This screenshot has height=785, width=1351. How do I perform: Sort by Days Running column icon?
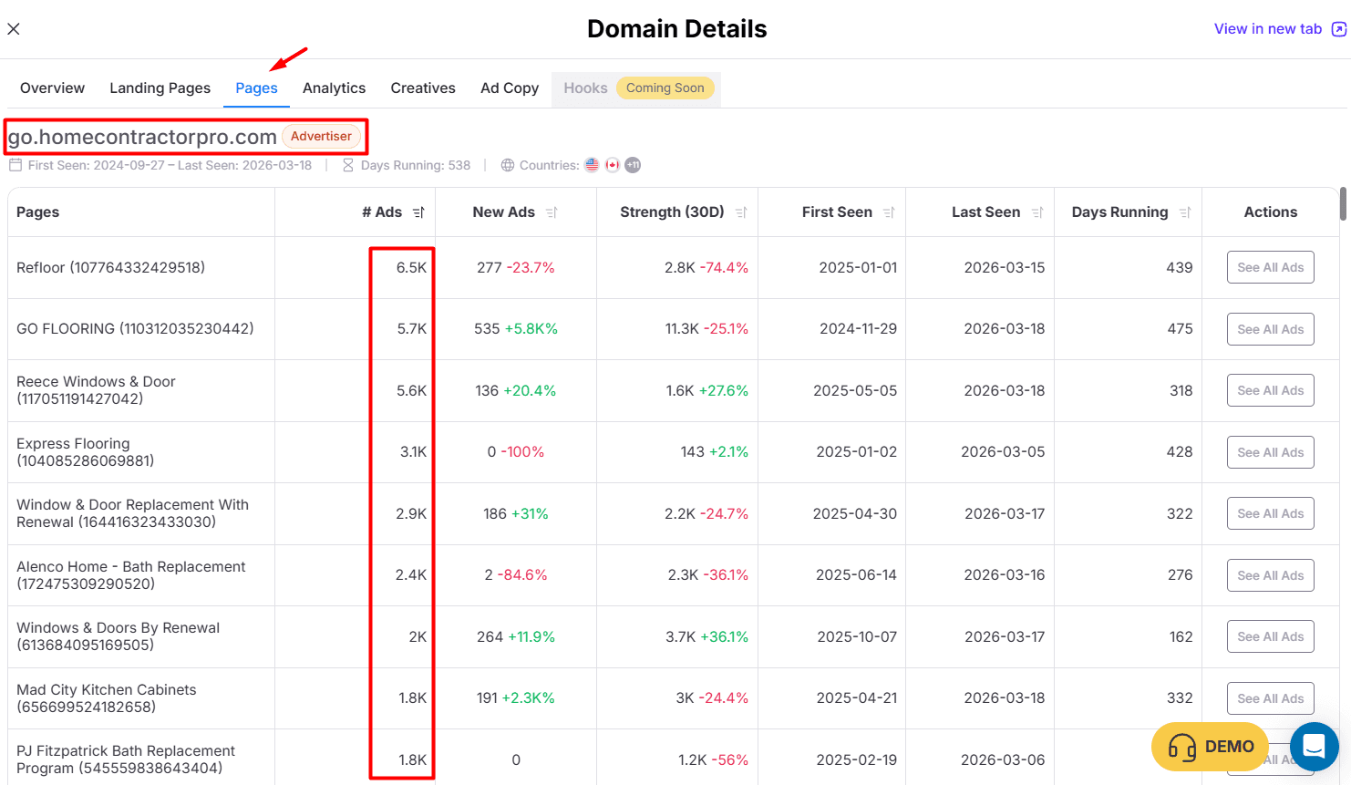1185,212
